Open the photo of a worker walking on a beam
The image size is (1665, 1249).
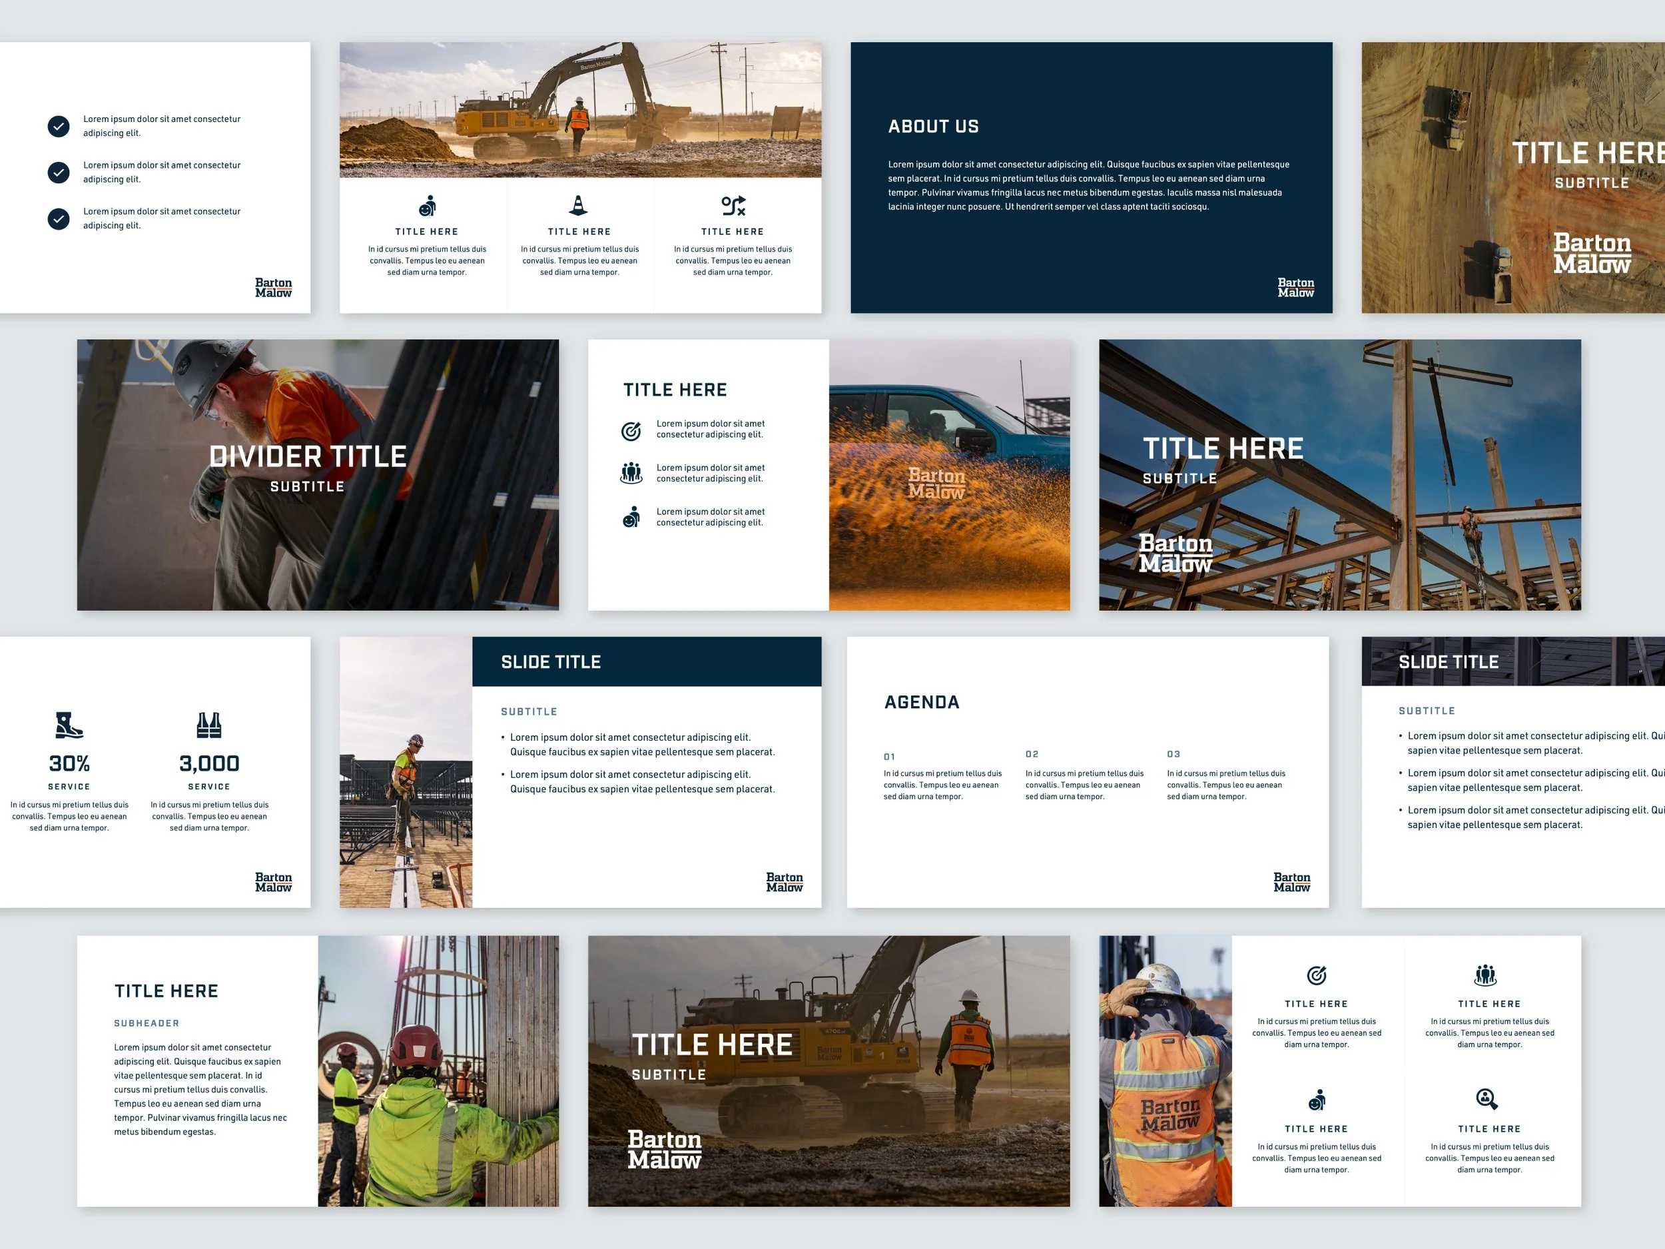406,773
